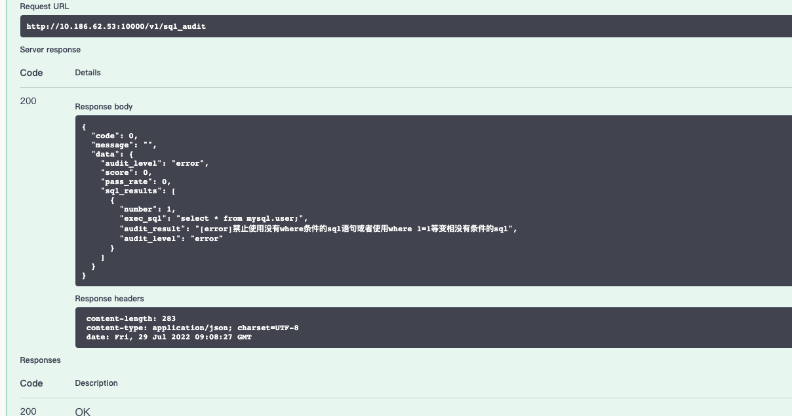Click the Details column header

click(x=88, y=73)
